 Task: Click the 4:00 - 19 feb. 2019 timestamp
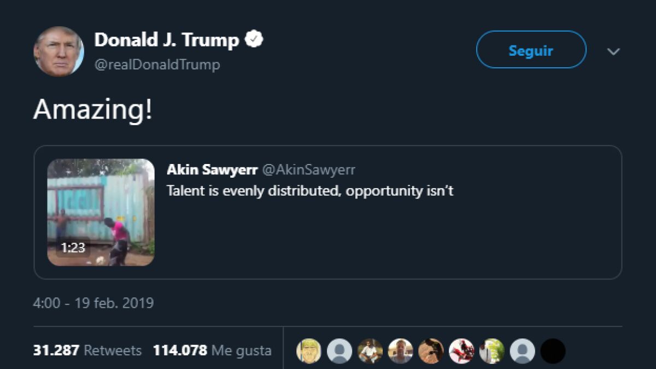(93, 303)
